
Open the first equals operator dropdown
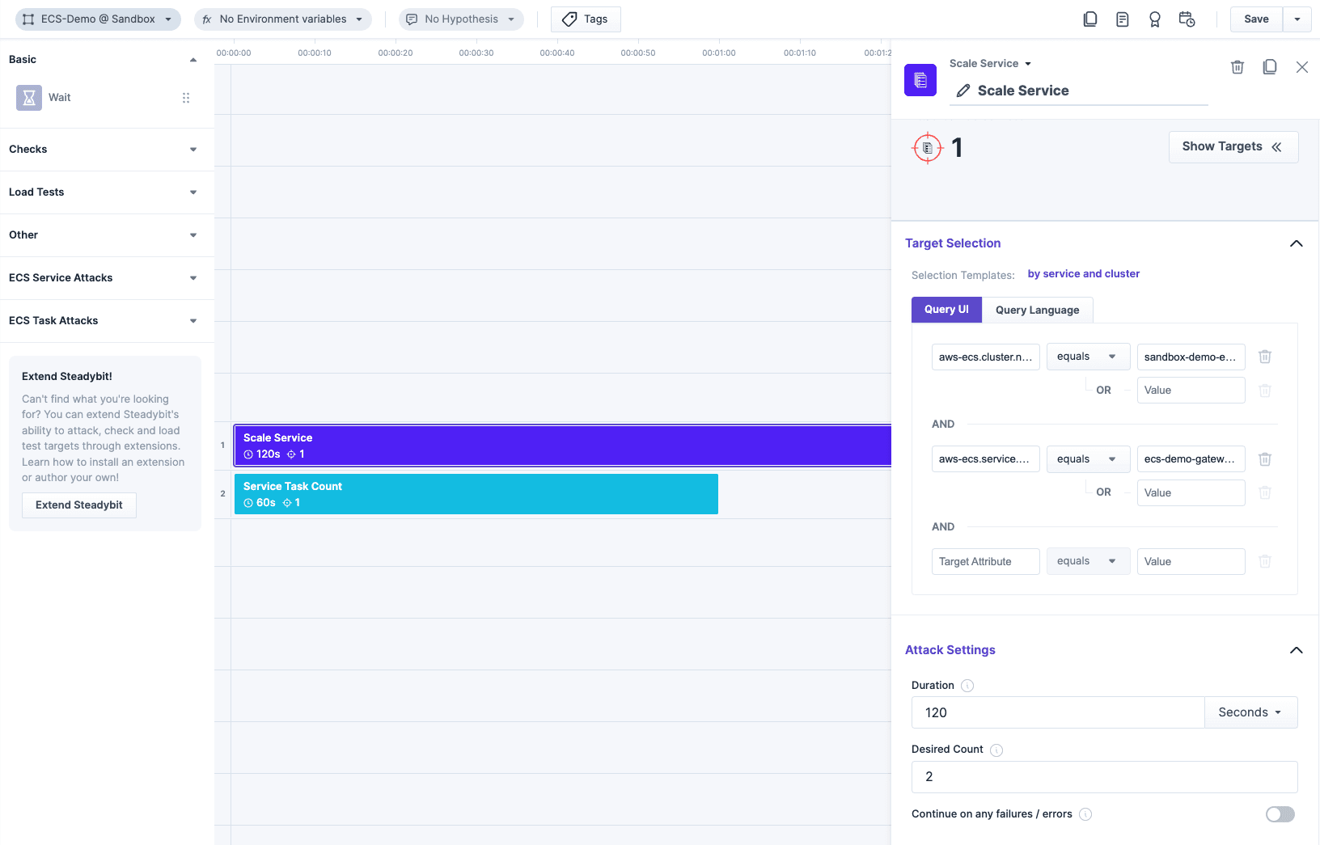[1087, 356]
